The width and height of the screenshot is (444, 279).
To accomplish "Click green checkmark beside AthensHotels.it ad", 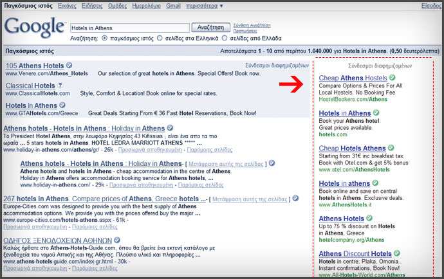I will tap(375, 183).
